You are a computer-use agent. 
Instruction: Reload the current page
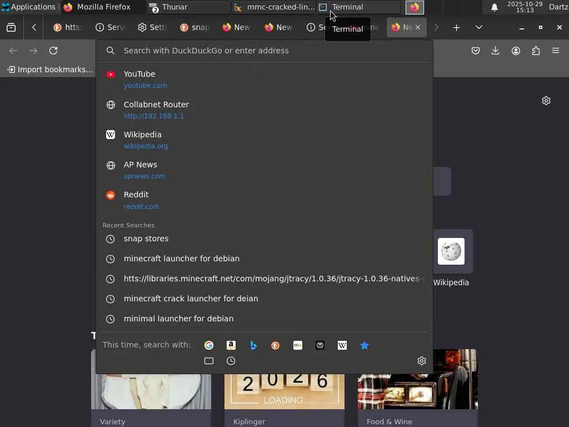pos(53,51)
